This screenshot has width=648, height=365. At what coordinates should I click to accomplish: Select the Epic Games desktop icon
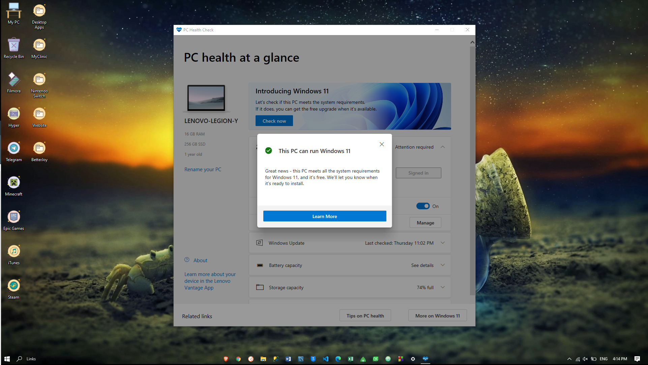point(14,220)
